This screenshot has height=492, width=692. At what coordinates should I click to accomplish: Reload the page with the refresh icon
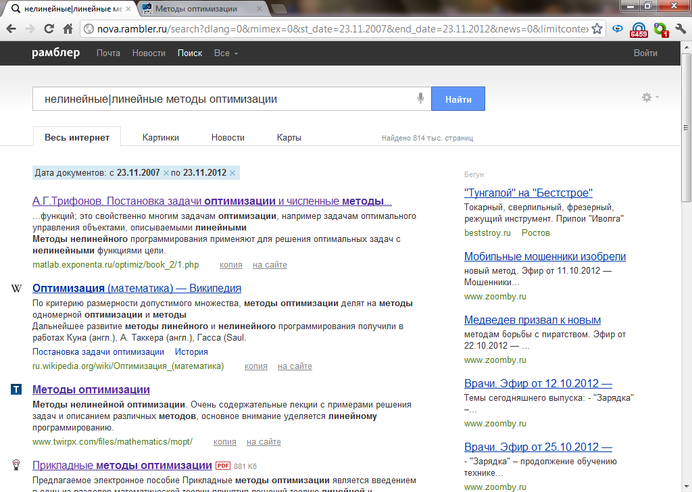point(49,28)
